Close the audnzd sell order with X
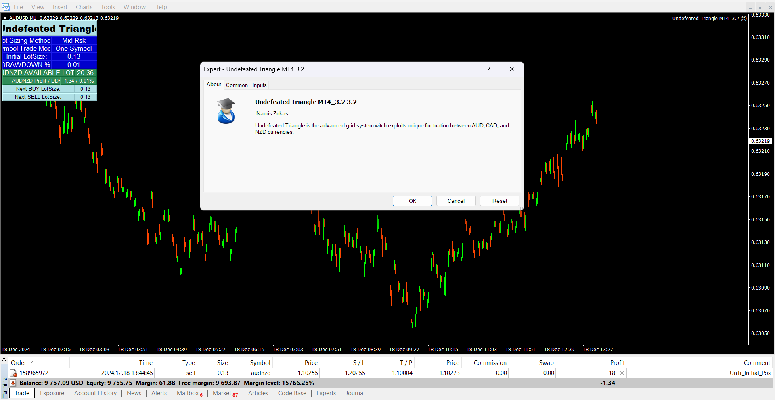 coord(622,373)
